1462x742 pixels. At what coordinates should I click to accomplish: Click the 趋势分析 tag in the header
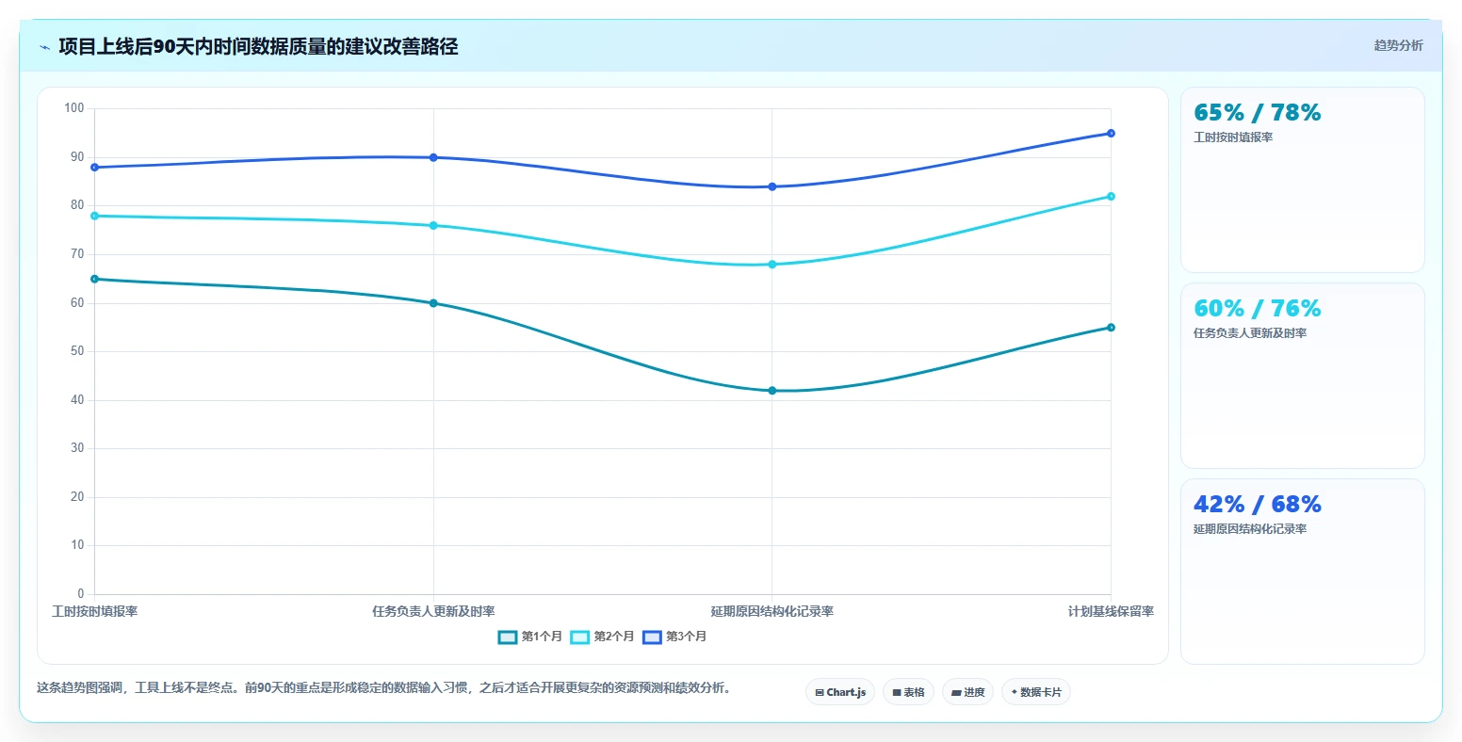[x=1399, y=45]
